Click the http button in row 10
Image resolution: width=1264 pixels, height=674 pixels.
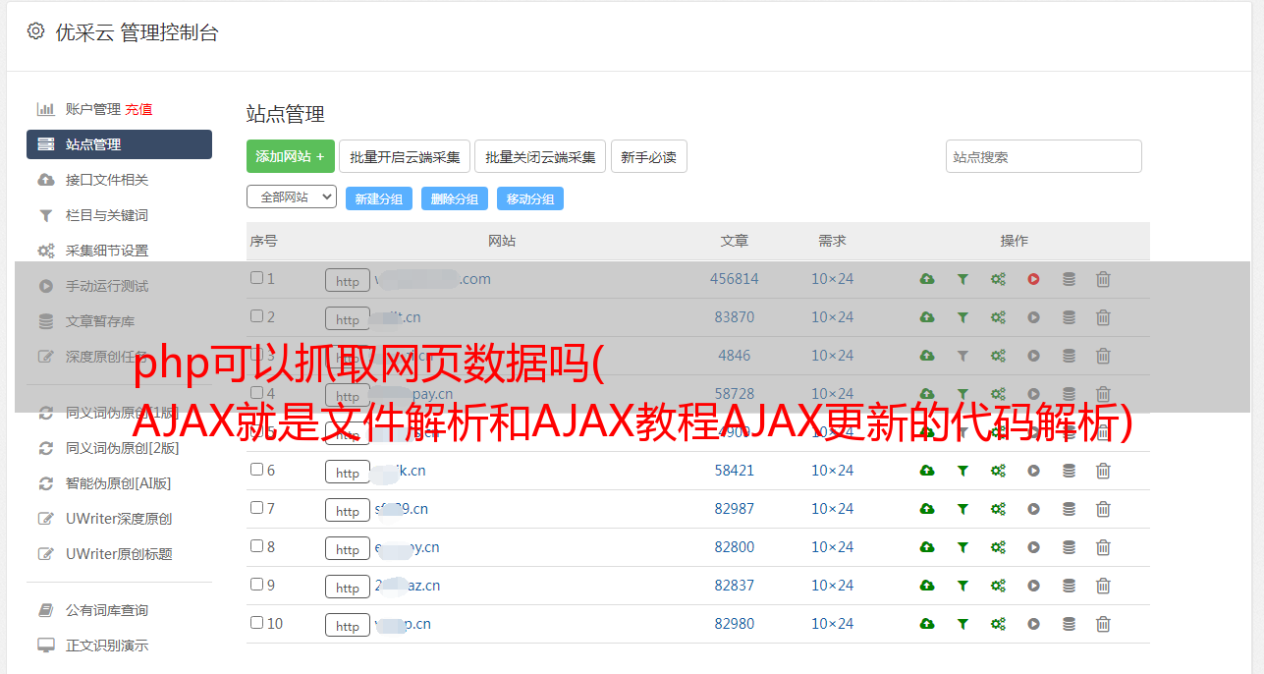click(348, 626)
